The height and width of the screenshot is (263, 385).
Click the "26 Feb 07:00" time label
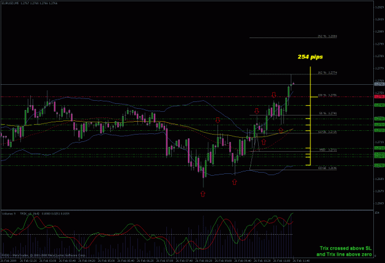164,261
